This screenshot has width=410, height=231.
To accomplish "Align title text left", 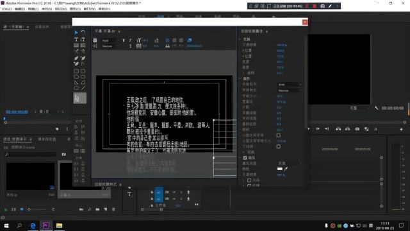I will coord(168,40).
